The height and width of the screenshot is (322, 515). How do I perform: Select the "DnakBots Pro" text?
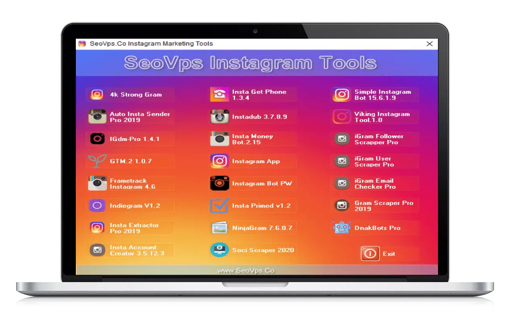click(377, 228)
